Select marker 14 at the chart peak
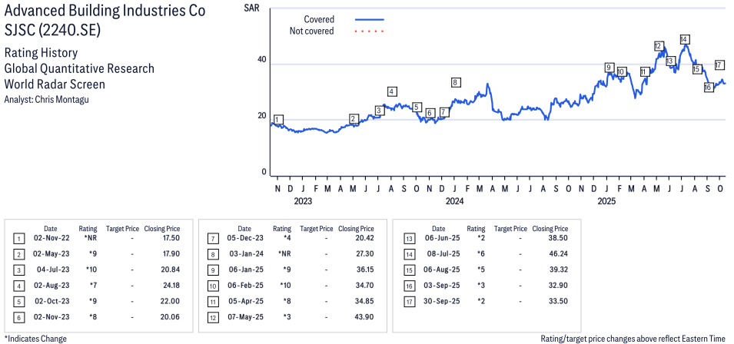 point(684,39)
